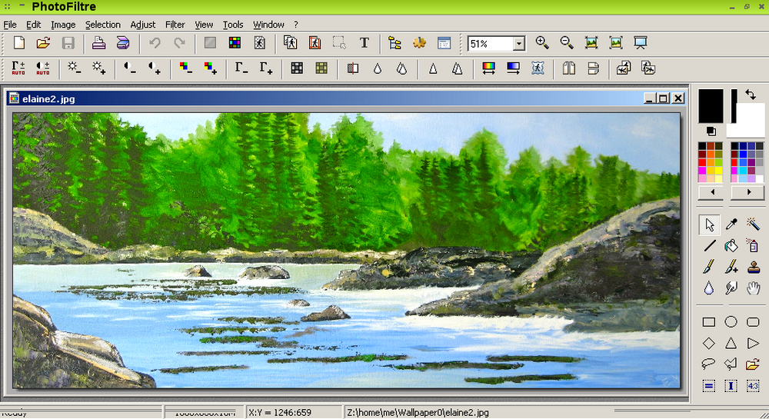
Task: Expand the 51% zoom dropdown
Action: [x=519, y=44]
